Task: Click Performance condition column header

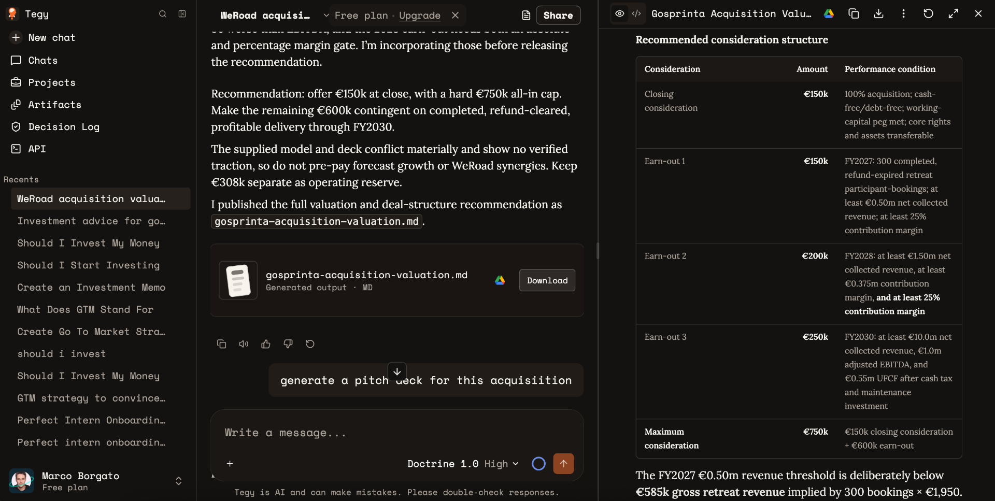Action: [x=890, y=69]
